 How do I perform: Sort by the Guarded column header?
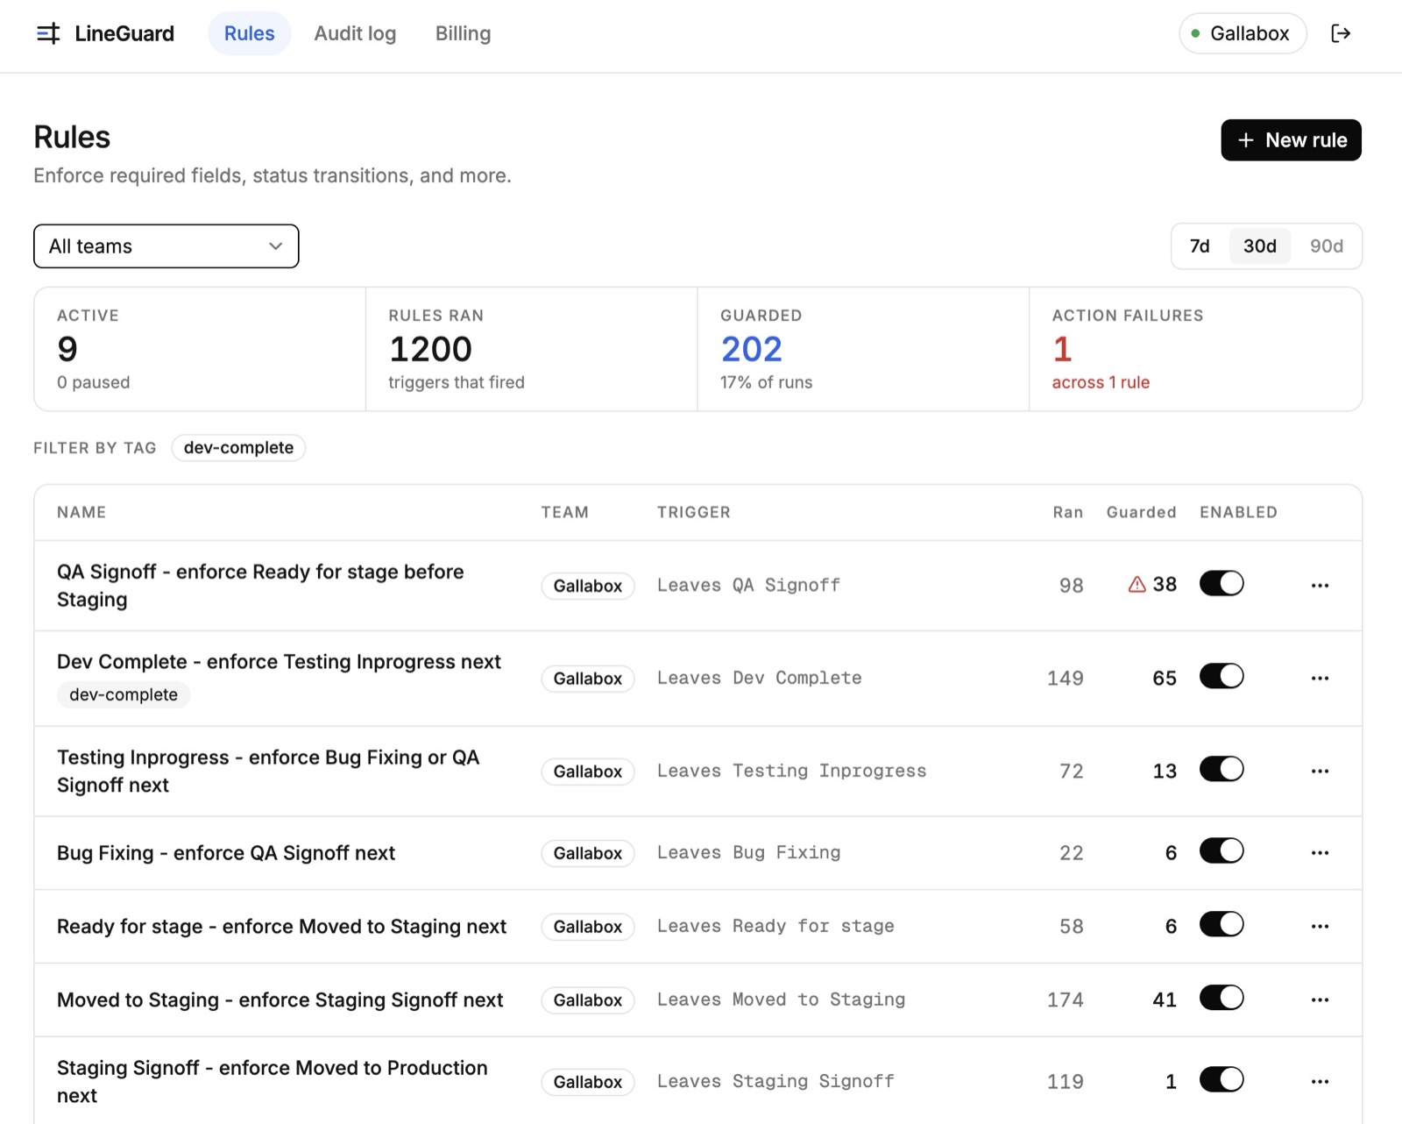[x=1141, y=512]
